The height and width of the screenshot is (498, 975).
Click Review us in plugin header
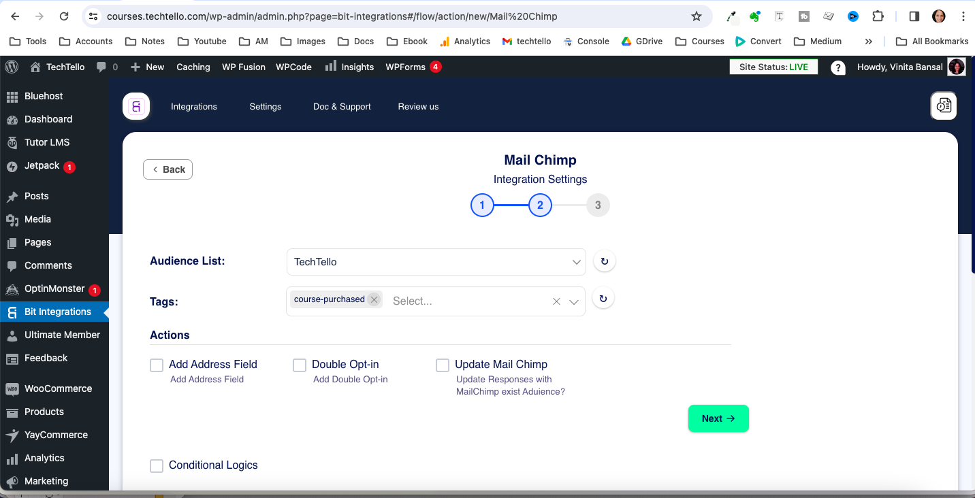coord(418,107)
